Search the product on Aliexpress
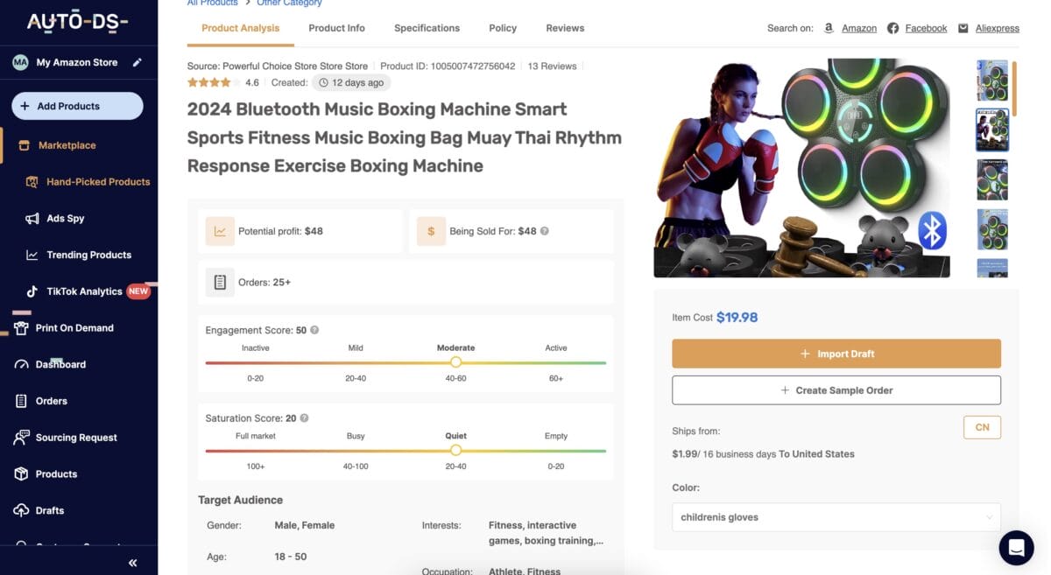Viewport: 1051px width, 575px height. [x=997, y=27]
